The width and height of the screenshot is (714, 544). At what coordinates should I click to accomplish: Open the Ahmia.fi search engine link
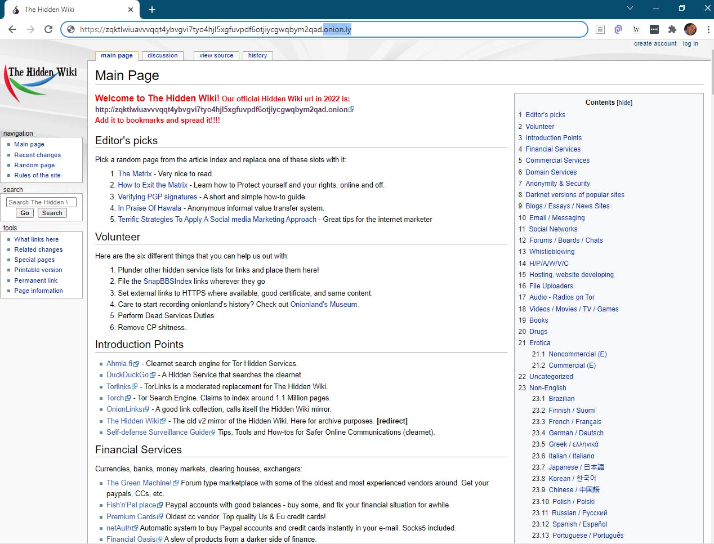click(122, 363)
